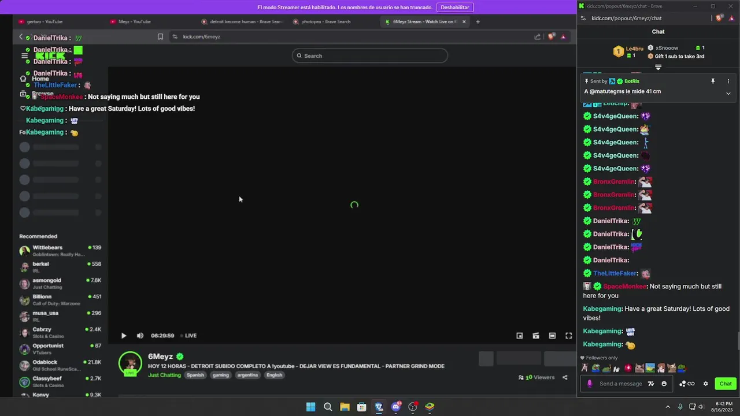Image resolution: width=740 pixels, height=416 pixels.
Task: Bookmark this page icon in address bar
Action: [x=160, y=36]
